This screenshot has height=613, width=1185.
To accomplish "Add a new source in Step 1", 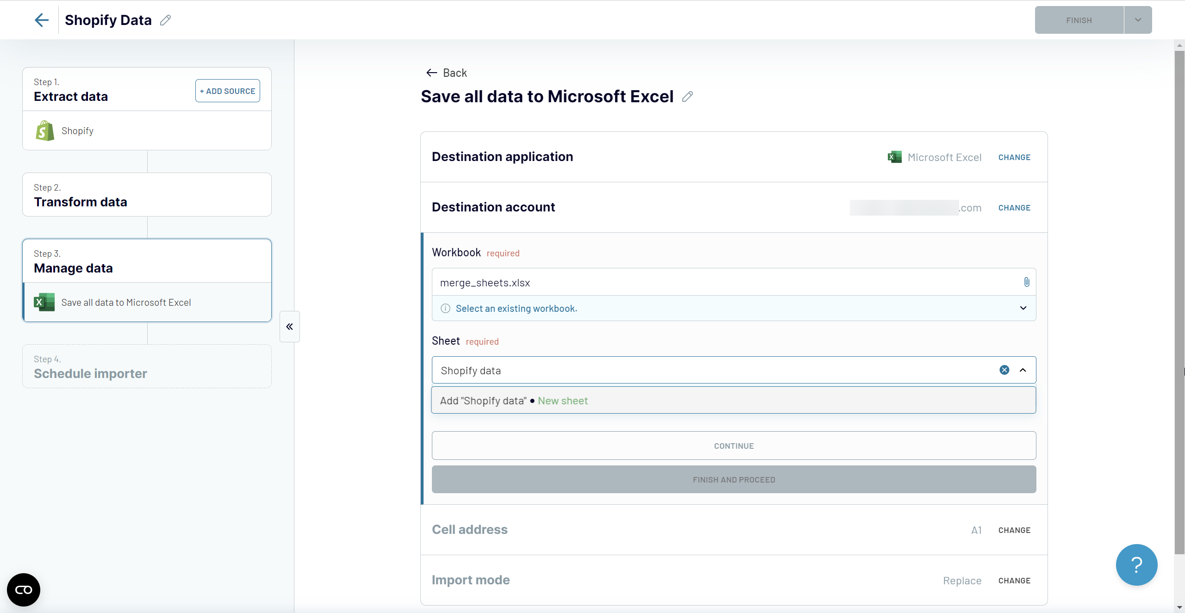I will click(x=228, y=91).
